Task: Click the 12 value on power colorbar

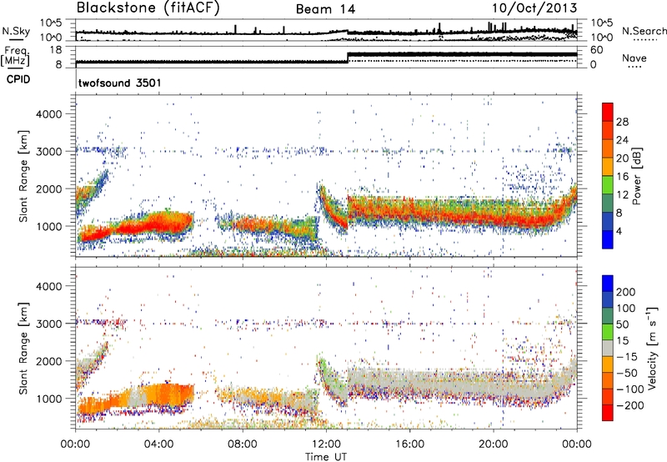Action: coord(622,195)
